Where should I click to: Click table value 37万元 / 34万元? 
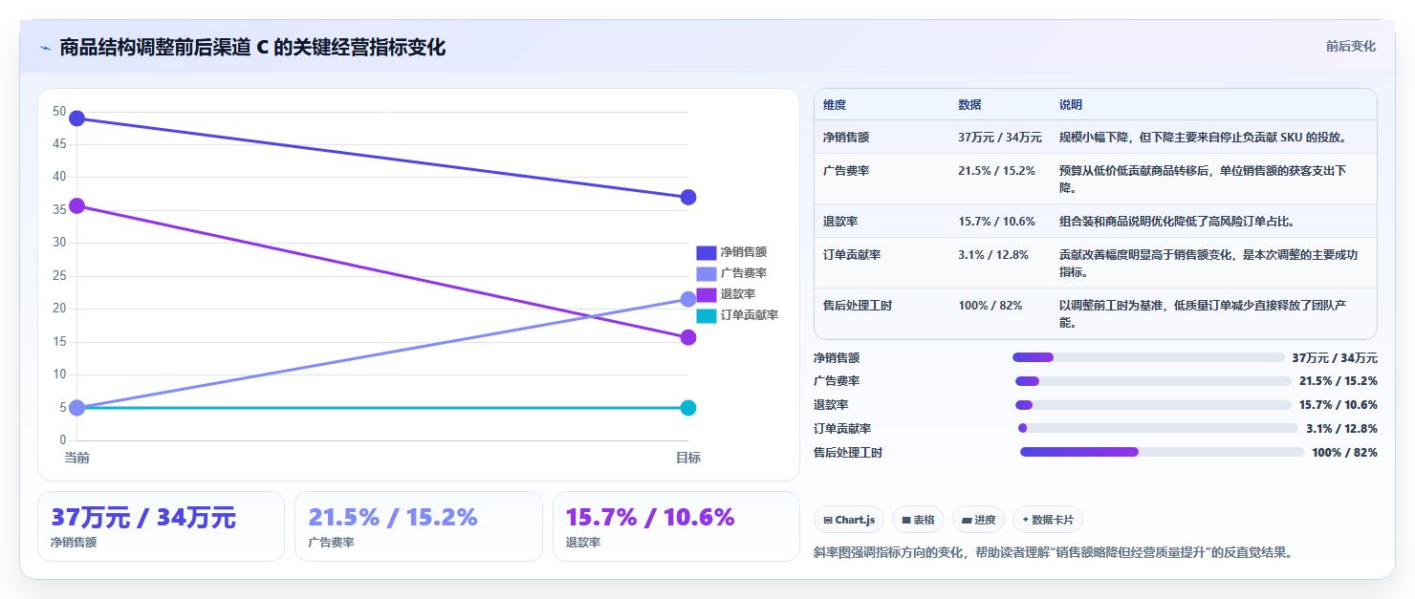(1000, 138)
